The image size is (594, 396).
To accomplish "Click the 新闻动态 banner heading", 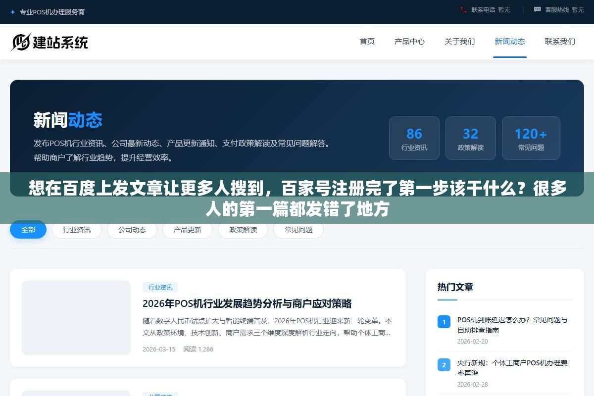I will point(68,120).
